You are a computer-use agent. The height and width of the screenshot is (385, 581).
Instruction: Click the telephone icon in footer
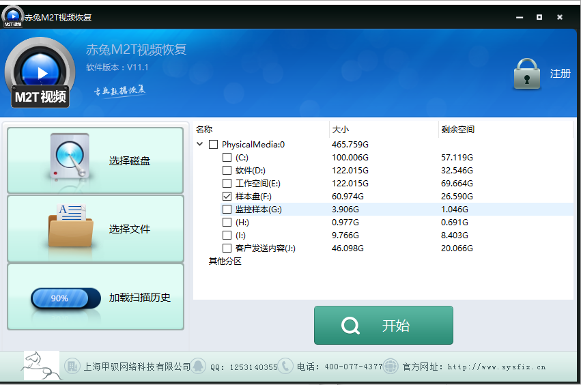285,366
